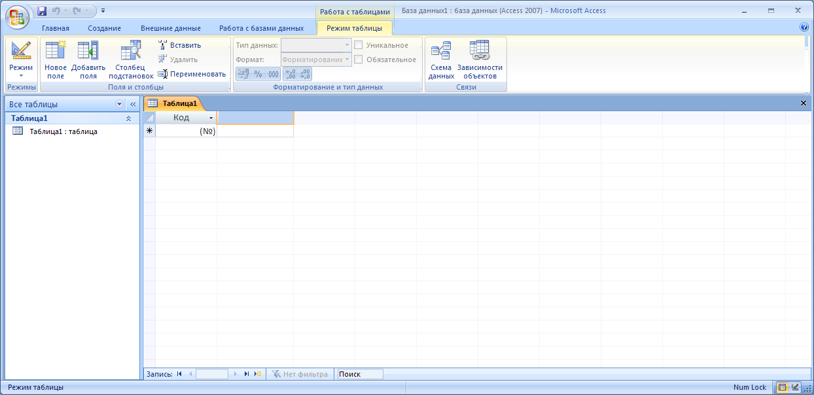This screenshot has width=814, height=395.
Task: Create a new blank record
Action: (x=258, y=374)
